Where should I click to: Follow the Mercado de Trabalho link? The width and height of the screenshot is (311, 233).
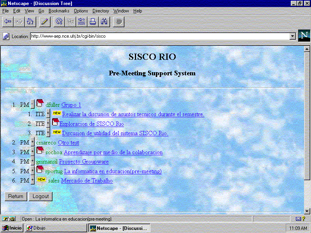(x=87, y=181)
